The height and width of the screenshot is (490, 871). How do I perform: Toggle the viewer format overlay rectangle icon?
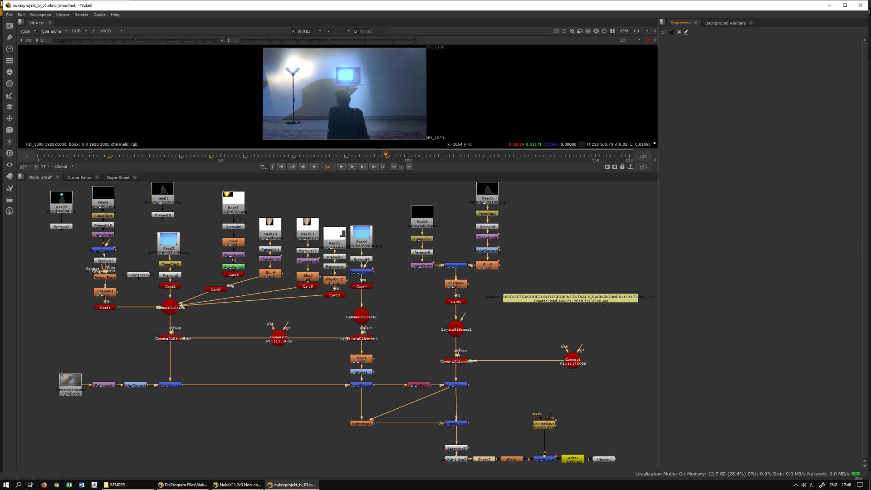coord(556,31)
